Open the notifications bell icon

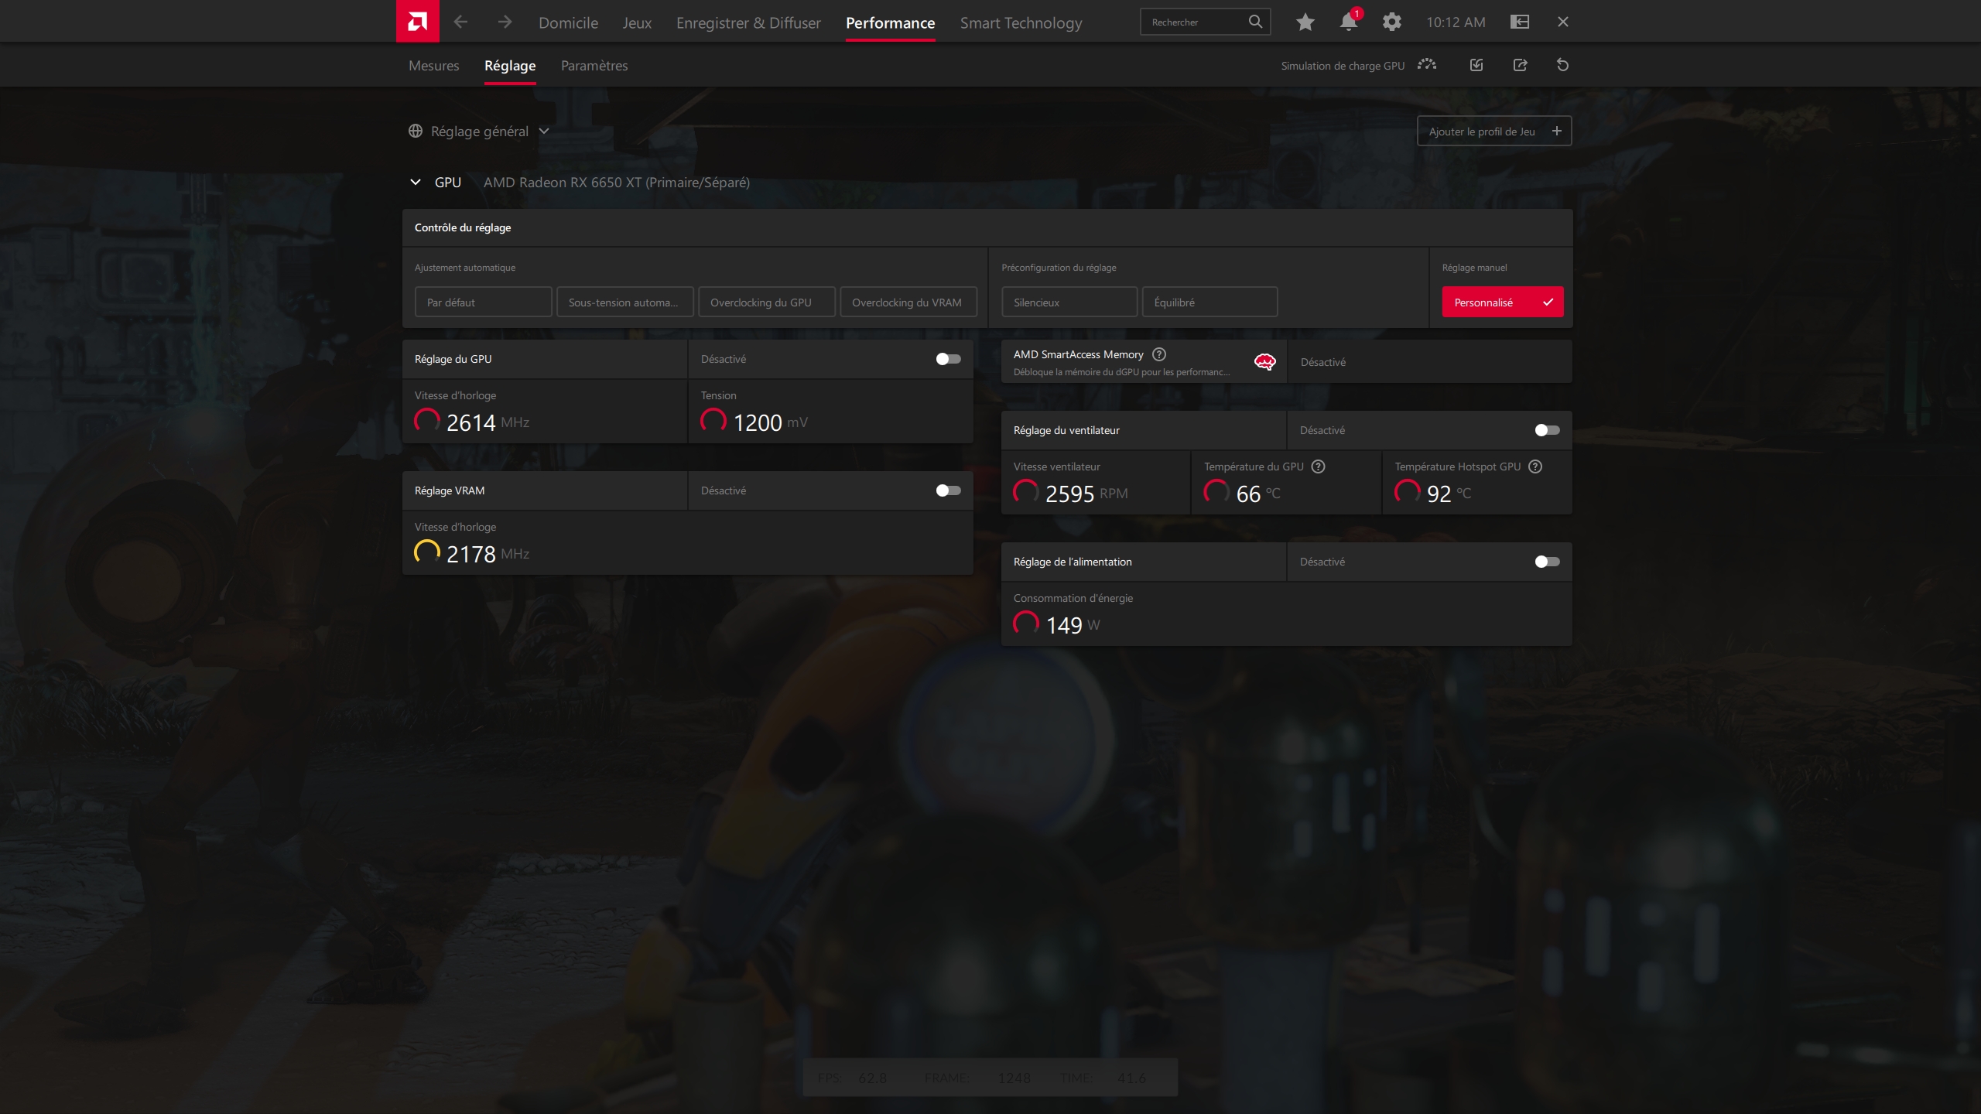click(1348, 22)
